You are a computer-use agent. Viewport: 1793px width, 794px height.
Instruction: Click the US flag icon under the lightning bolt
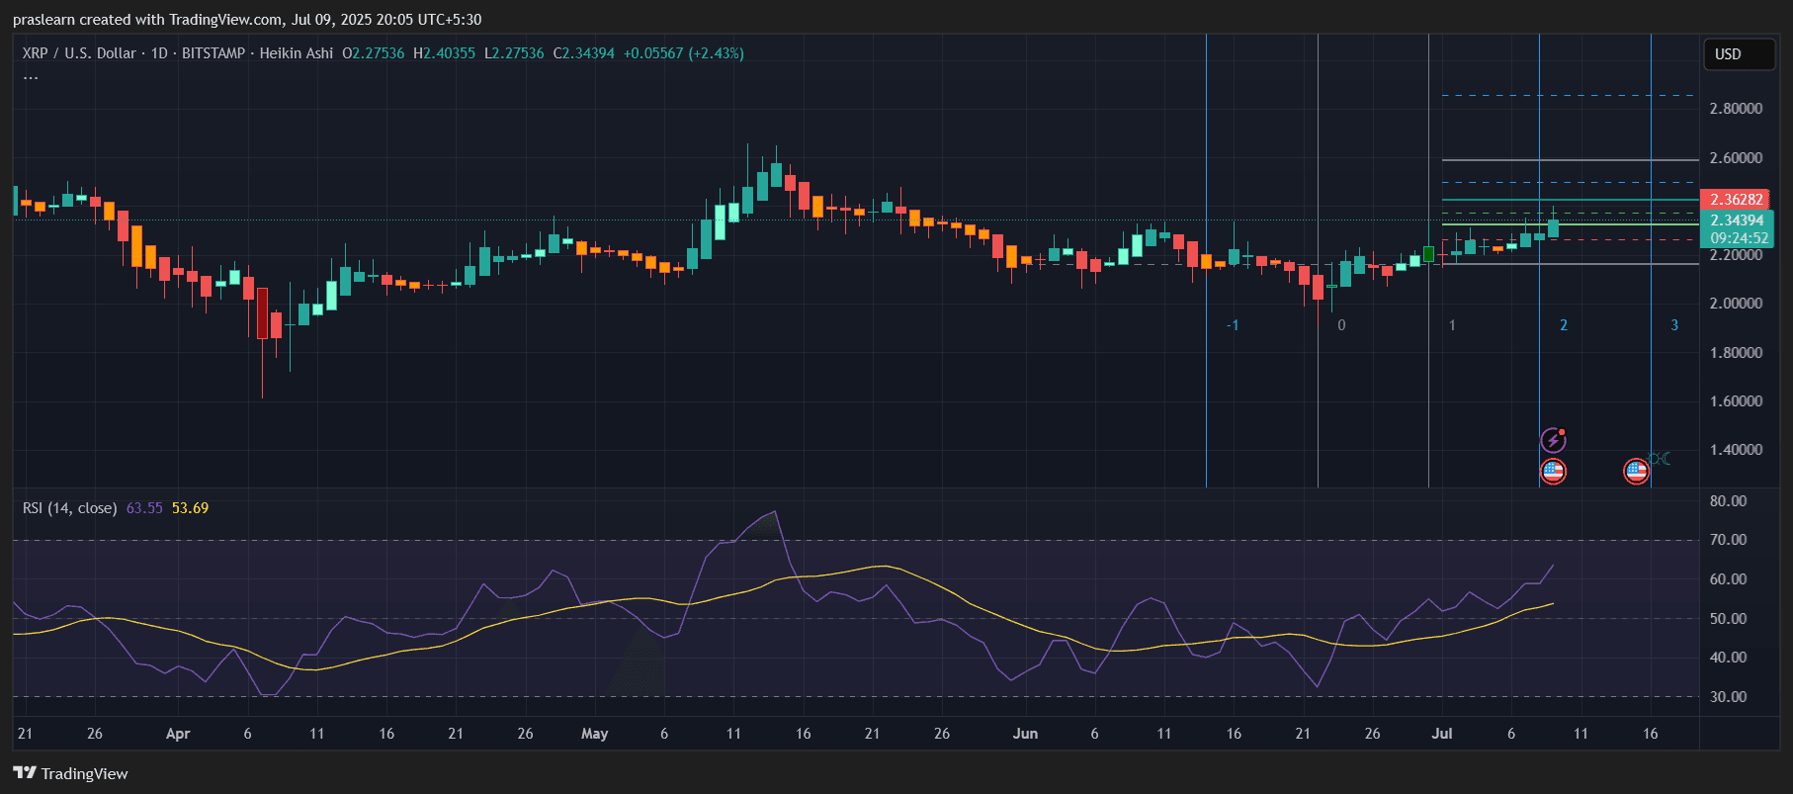pyautogui.click(x=1553, y=472)
